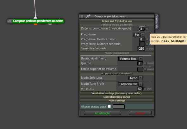187x129 pixels.
Task: Tick checkbox beside Número redondo field
Action: click(147, 44)
